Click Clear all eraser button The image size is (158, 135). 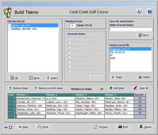point(141,88)
